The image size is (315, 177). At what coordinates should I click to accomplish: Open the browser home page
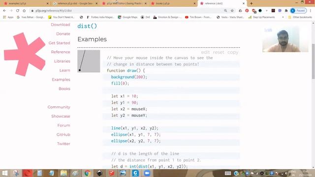[x=24, y=11]
